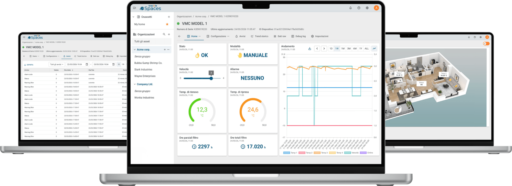The image size is (512, 186).
Task: Open the Impostazioni tab in center window
Action: (320, 36)
